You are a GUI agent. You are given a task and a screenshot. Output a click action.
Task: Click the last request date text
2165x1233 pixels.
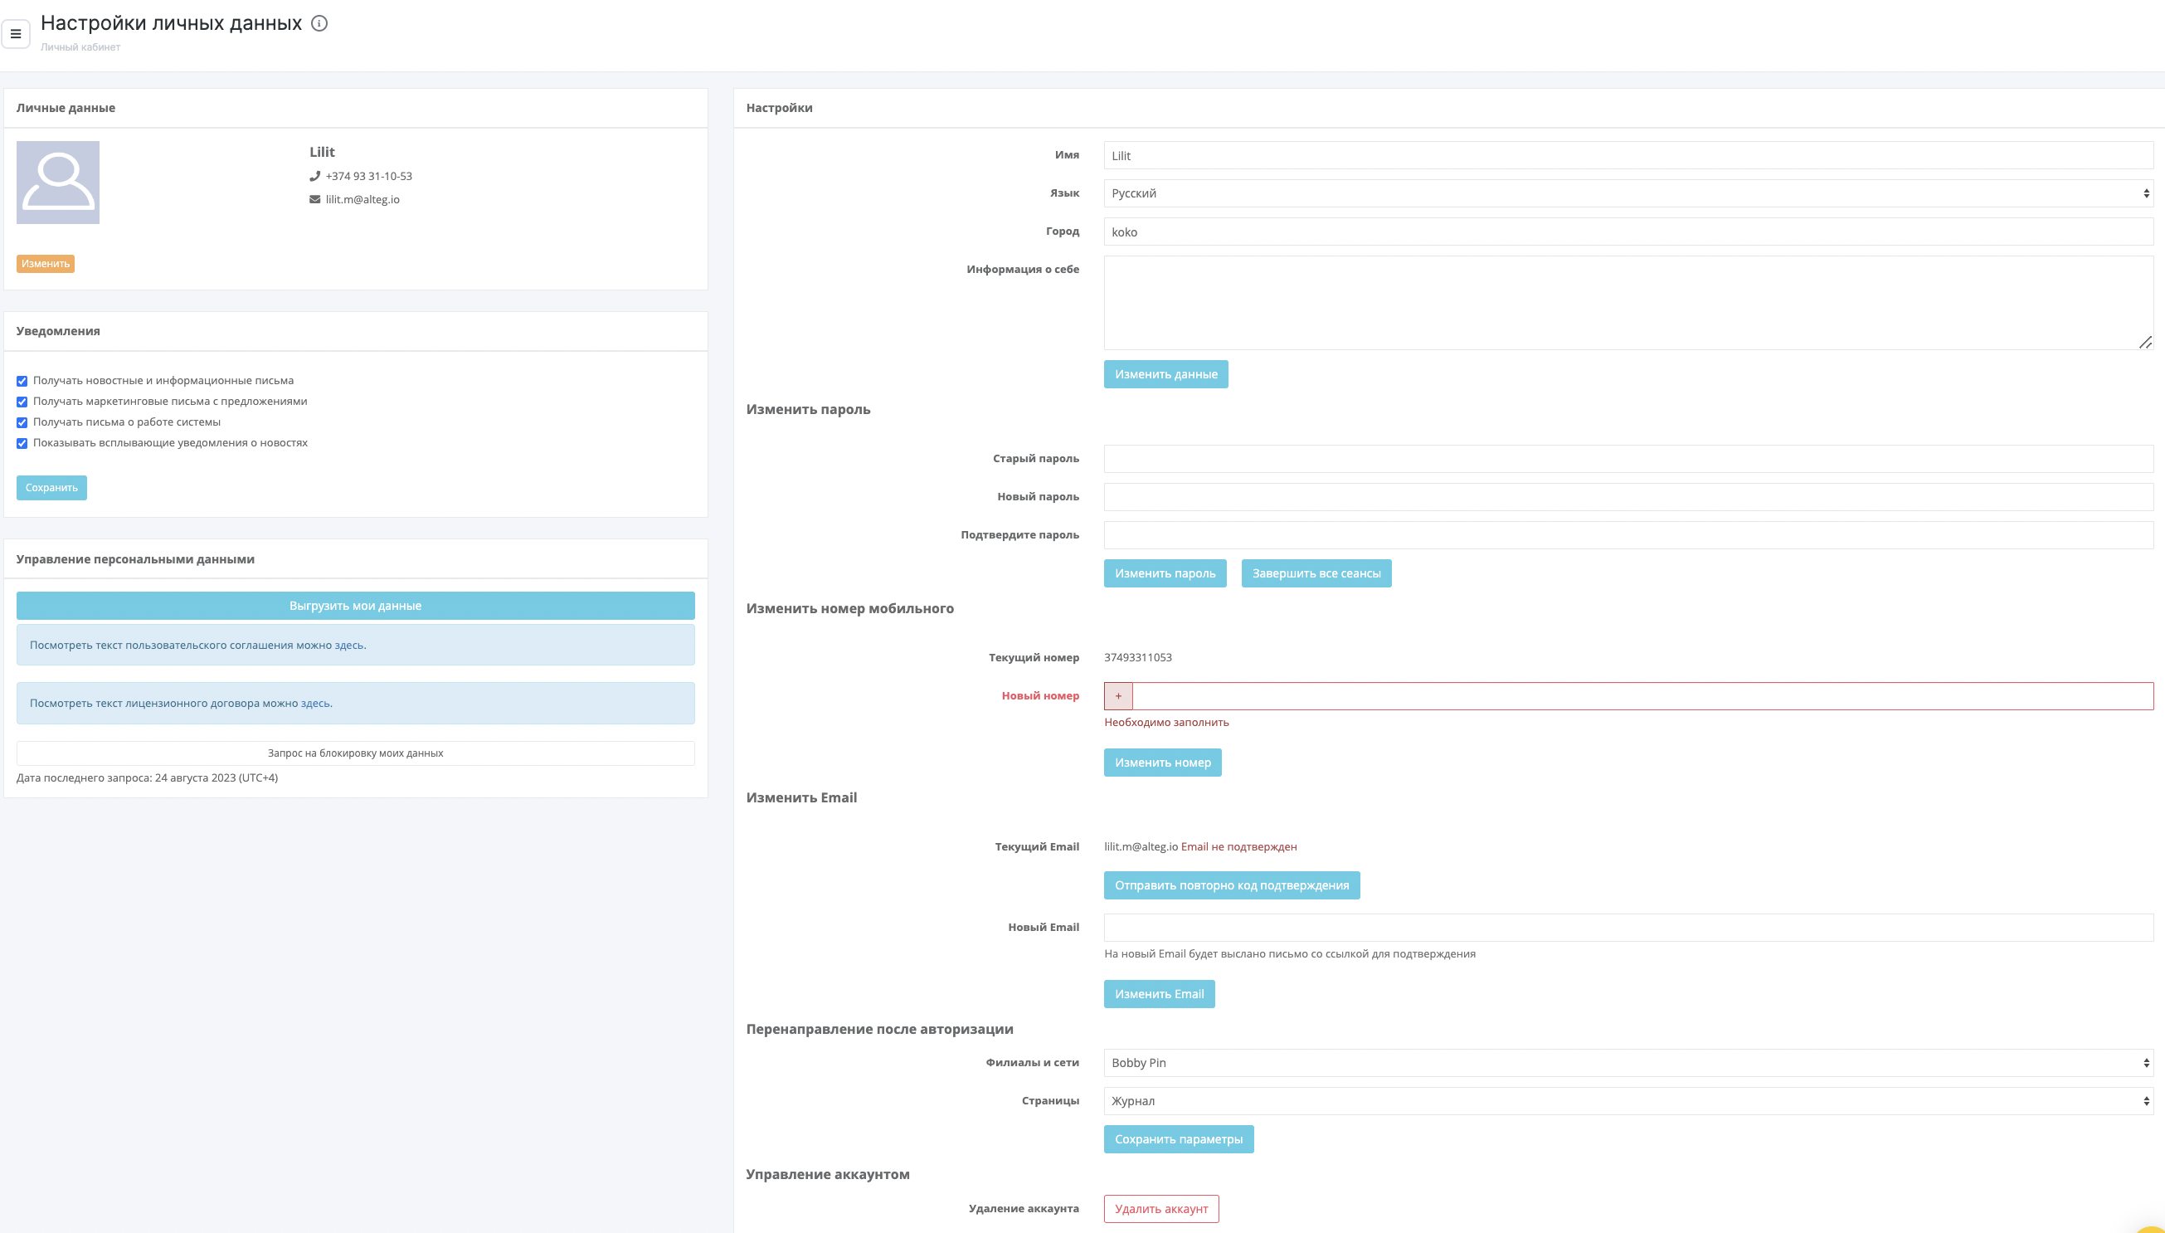[x=148, y=778]
